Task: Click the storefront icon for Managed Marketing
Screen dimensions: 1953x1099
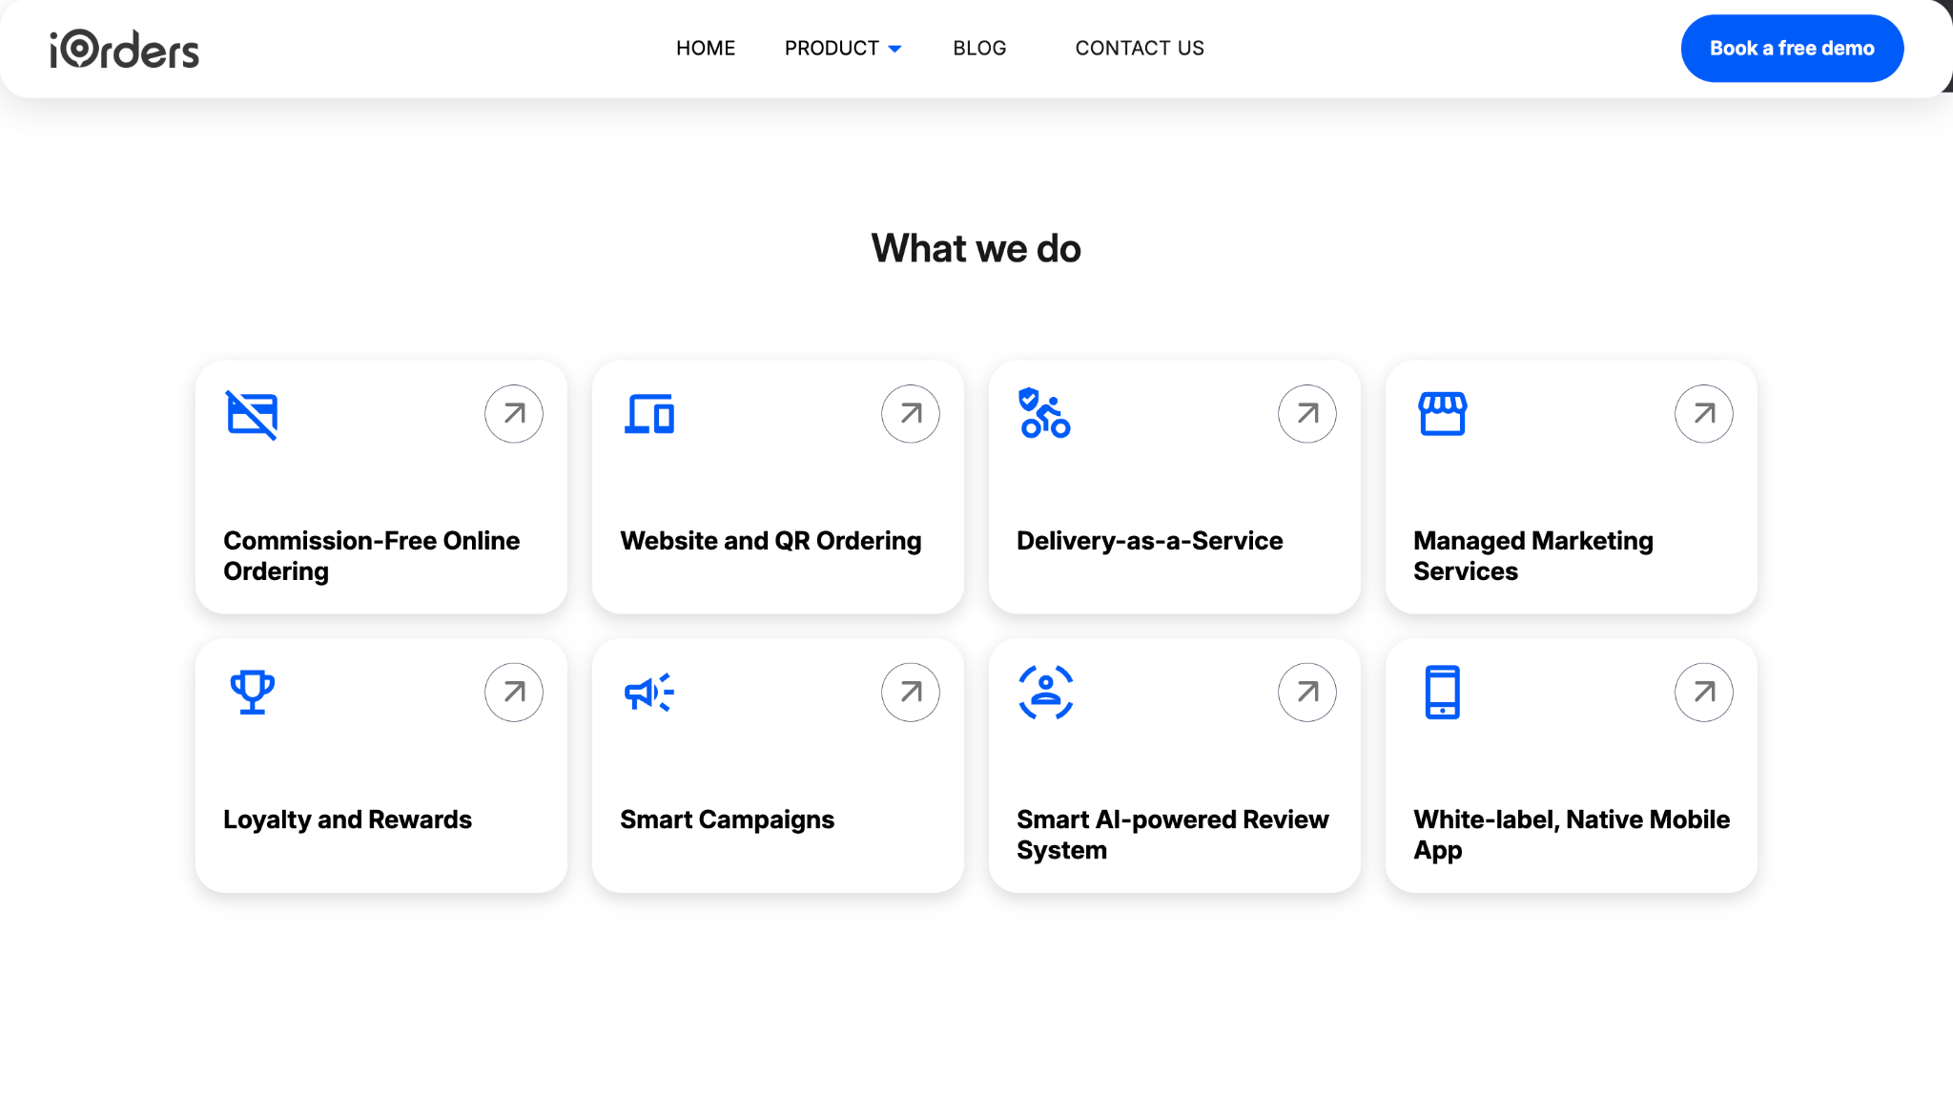Action: [x=1443, y=414]
